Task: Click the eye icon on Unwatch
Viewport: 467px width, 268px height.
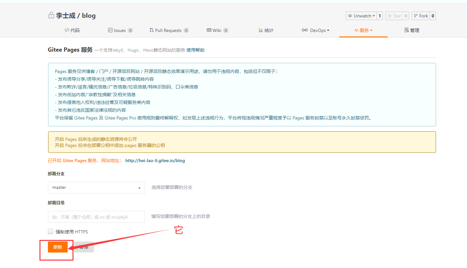Action: tap(350, 16)
